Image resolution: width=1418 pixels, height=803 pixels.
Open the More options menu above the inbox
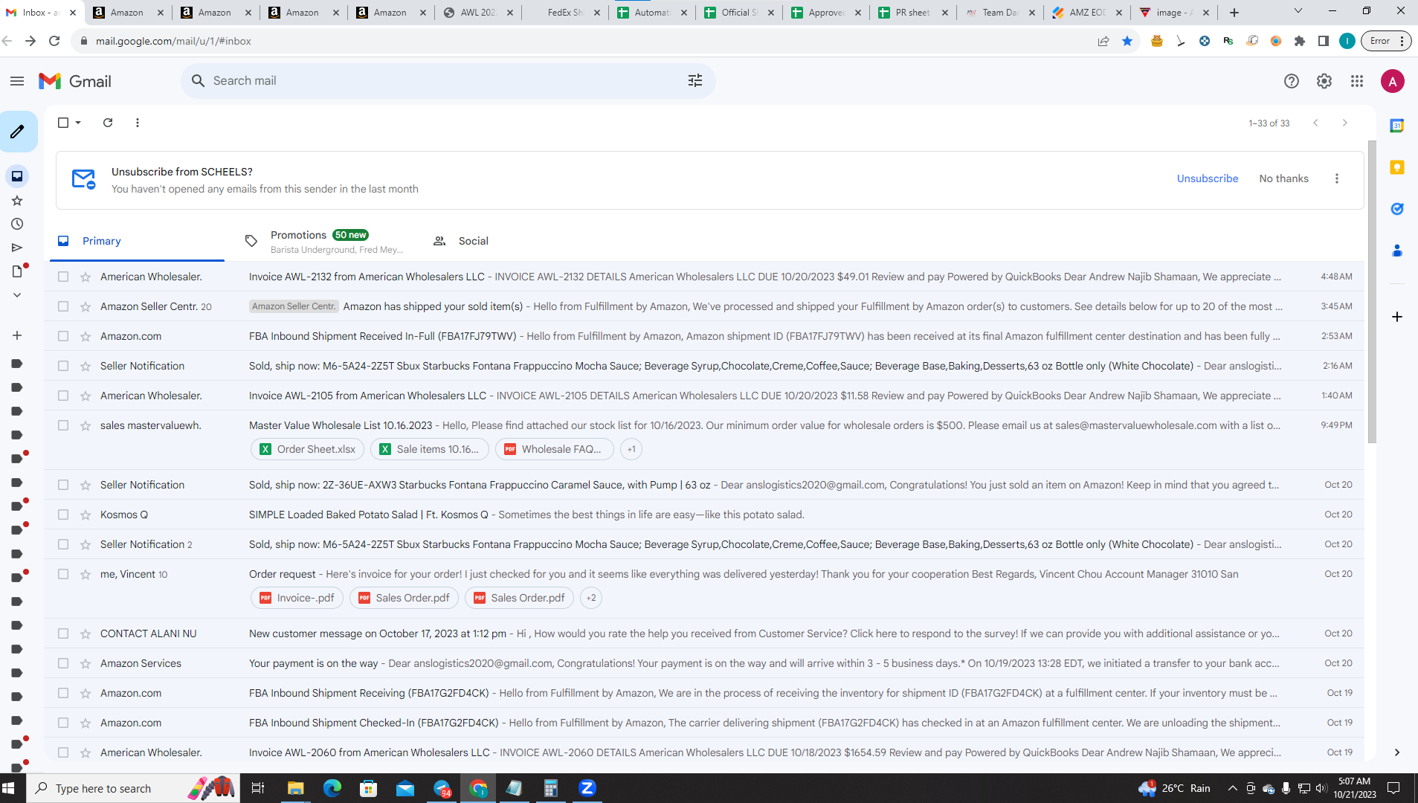pyautogui.click(x=138, y=123)
